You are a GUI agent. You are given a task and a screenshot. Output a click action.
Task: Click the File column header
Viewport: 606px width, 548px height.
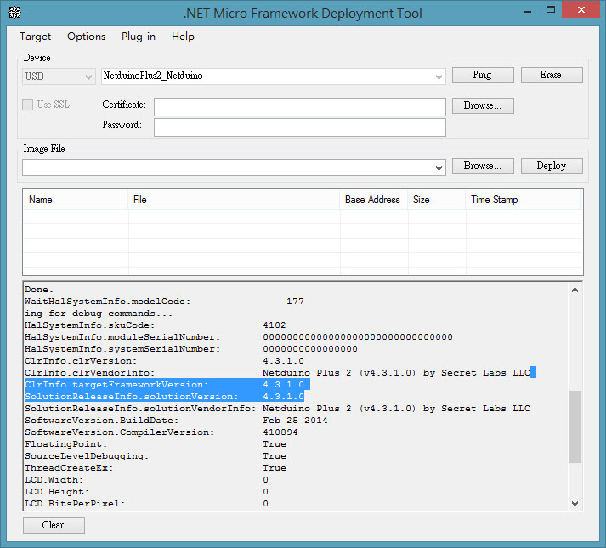pos(234,200)
